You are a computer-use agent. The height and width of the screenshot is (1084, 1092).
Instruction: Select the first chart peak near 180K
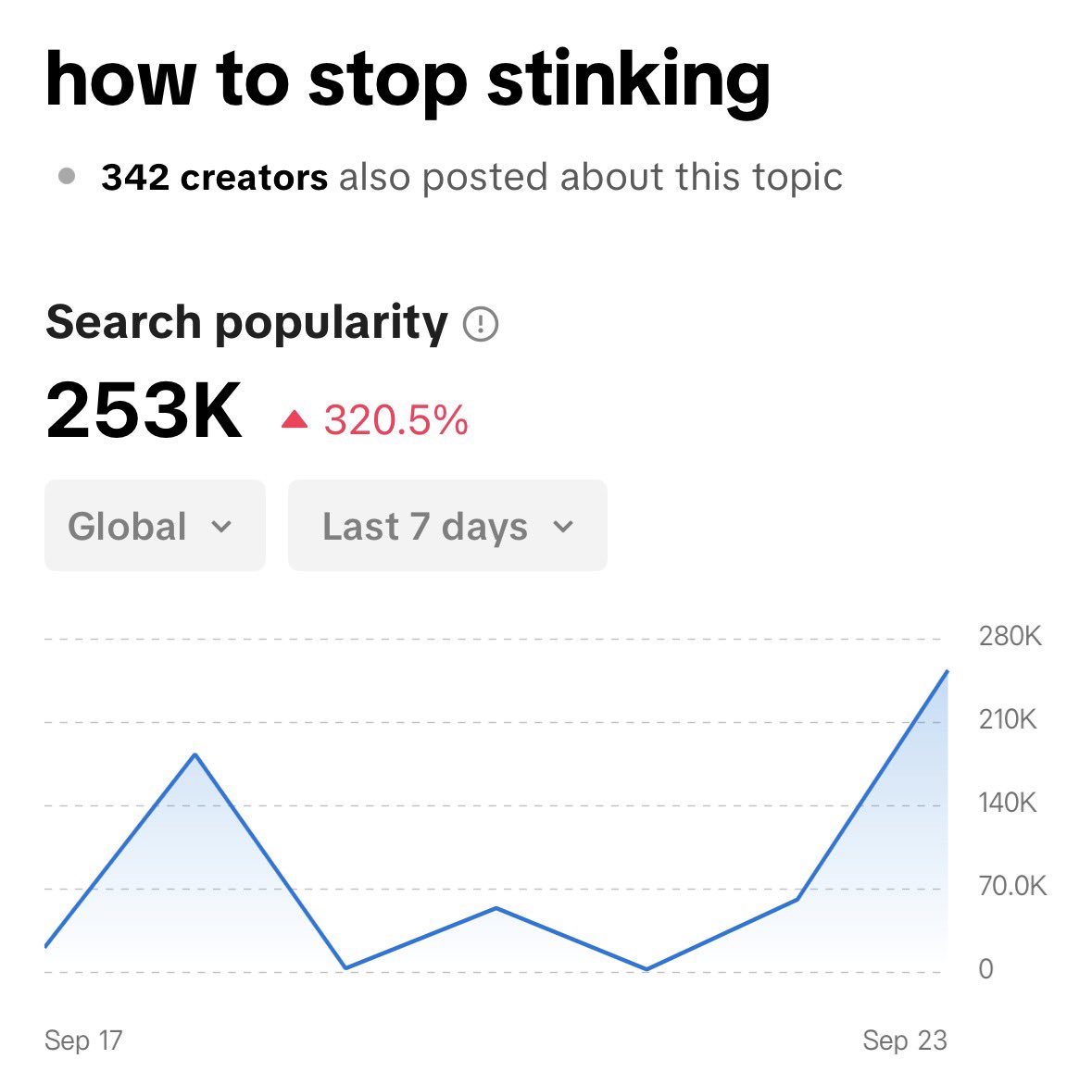pyautogui.click(x=195, y=754)
